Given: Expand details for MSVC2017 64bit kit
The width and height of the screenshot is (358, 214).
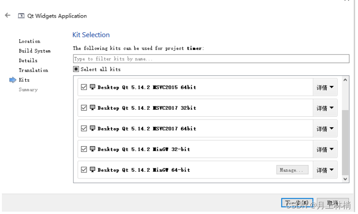Looking at the screenshot, I should [x=325, y=129].
